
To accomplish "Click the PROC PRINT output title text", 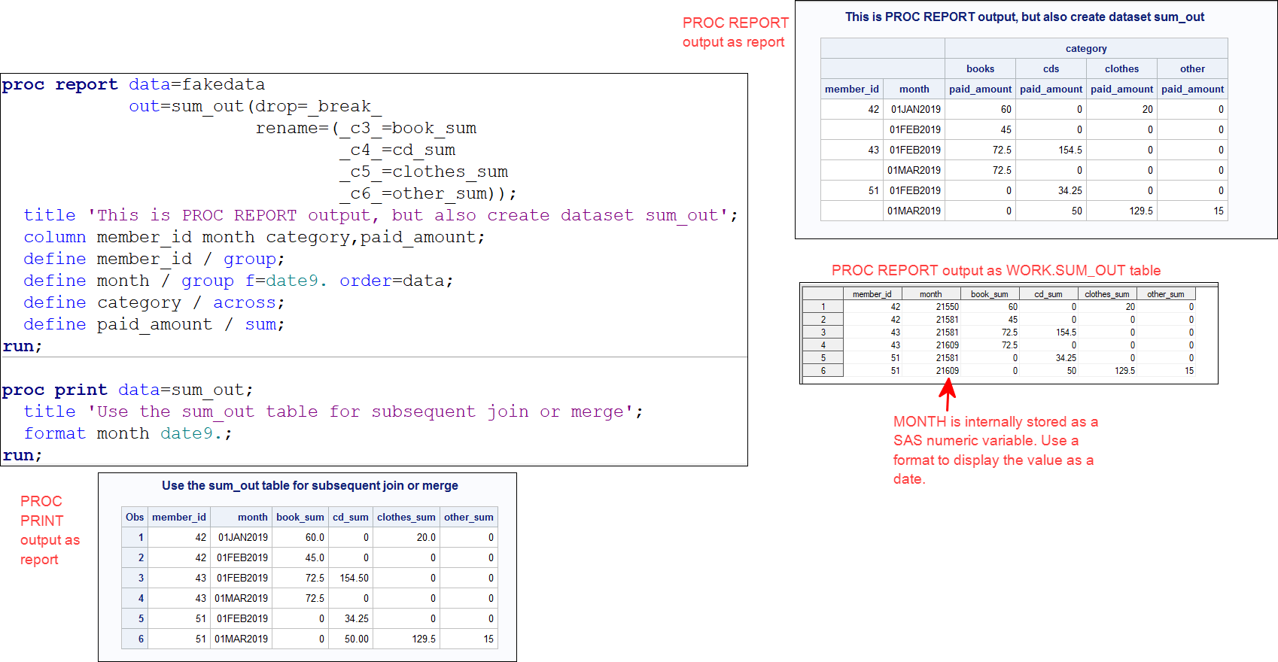I will 309,486.
